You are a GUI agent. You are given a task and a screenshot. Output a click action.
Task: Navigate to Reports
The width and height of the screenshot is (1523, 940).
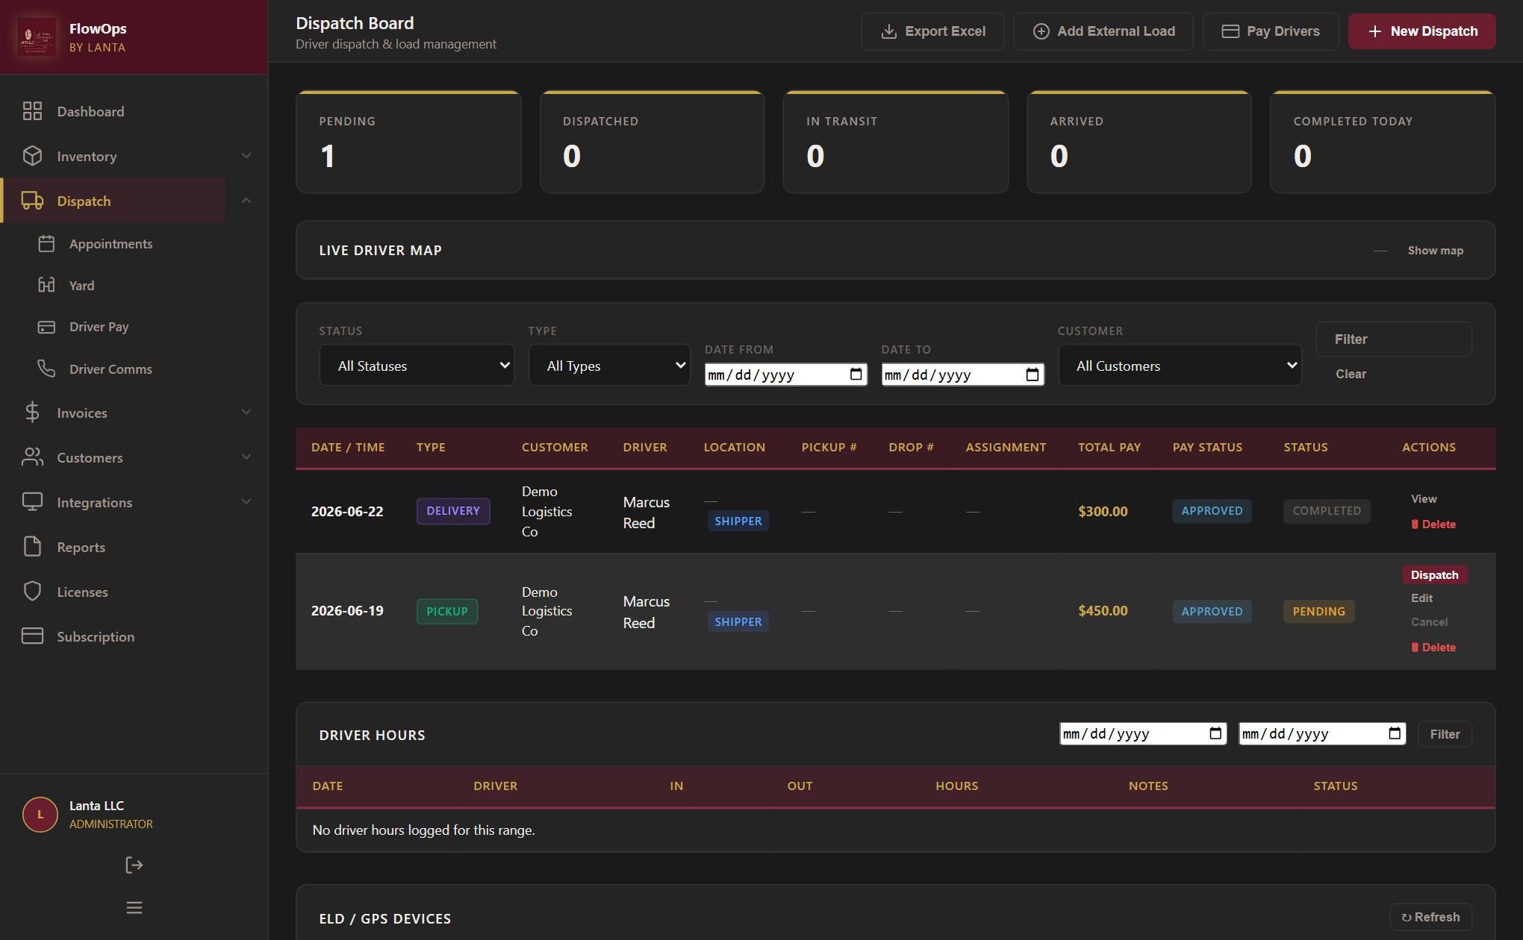click(x=81, y=547)
